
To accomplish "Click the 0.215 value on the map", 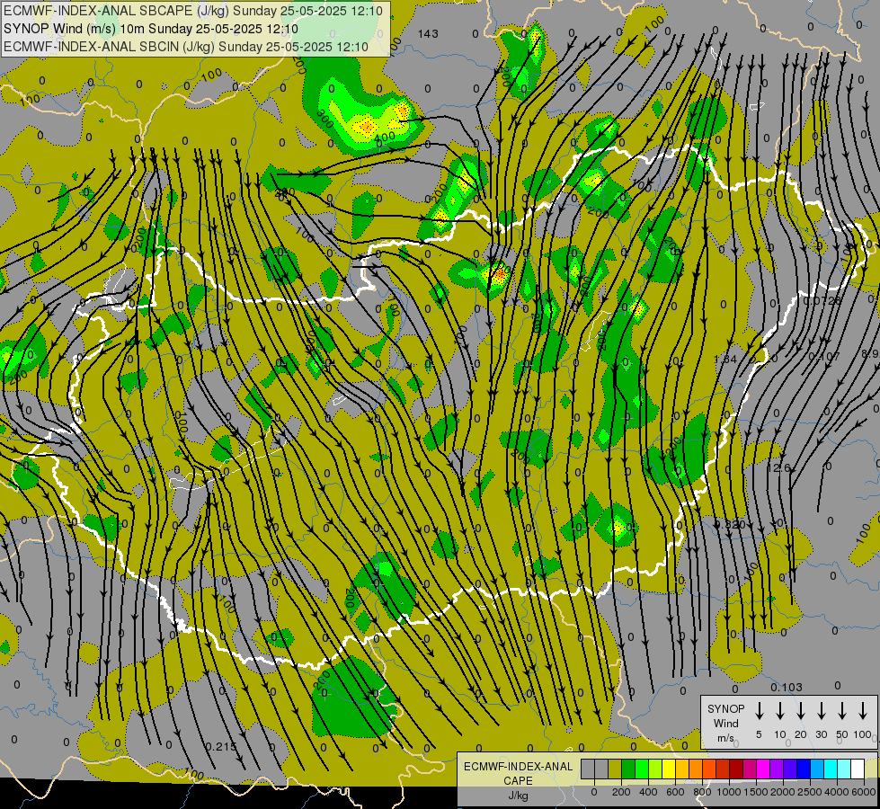I will [x=220, y=747].
